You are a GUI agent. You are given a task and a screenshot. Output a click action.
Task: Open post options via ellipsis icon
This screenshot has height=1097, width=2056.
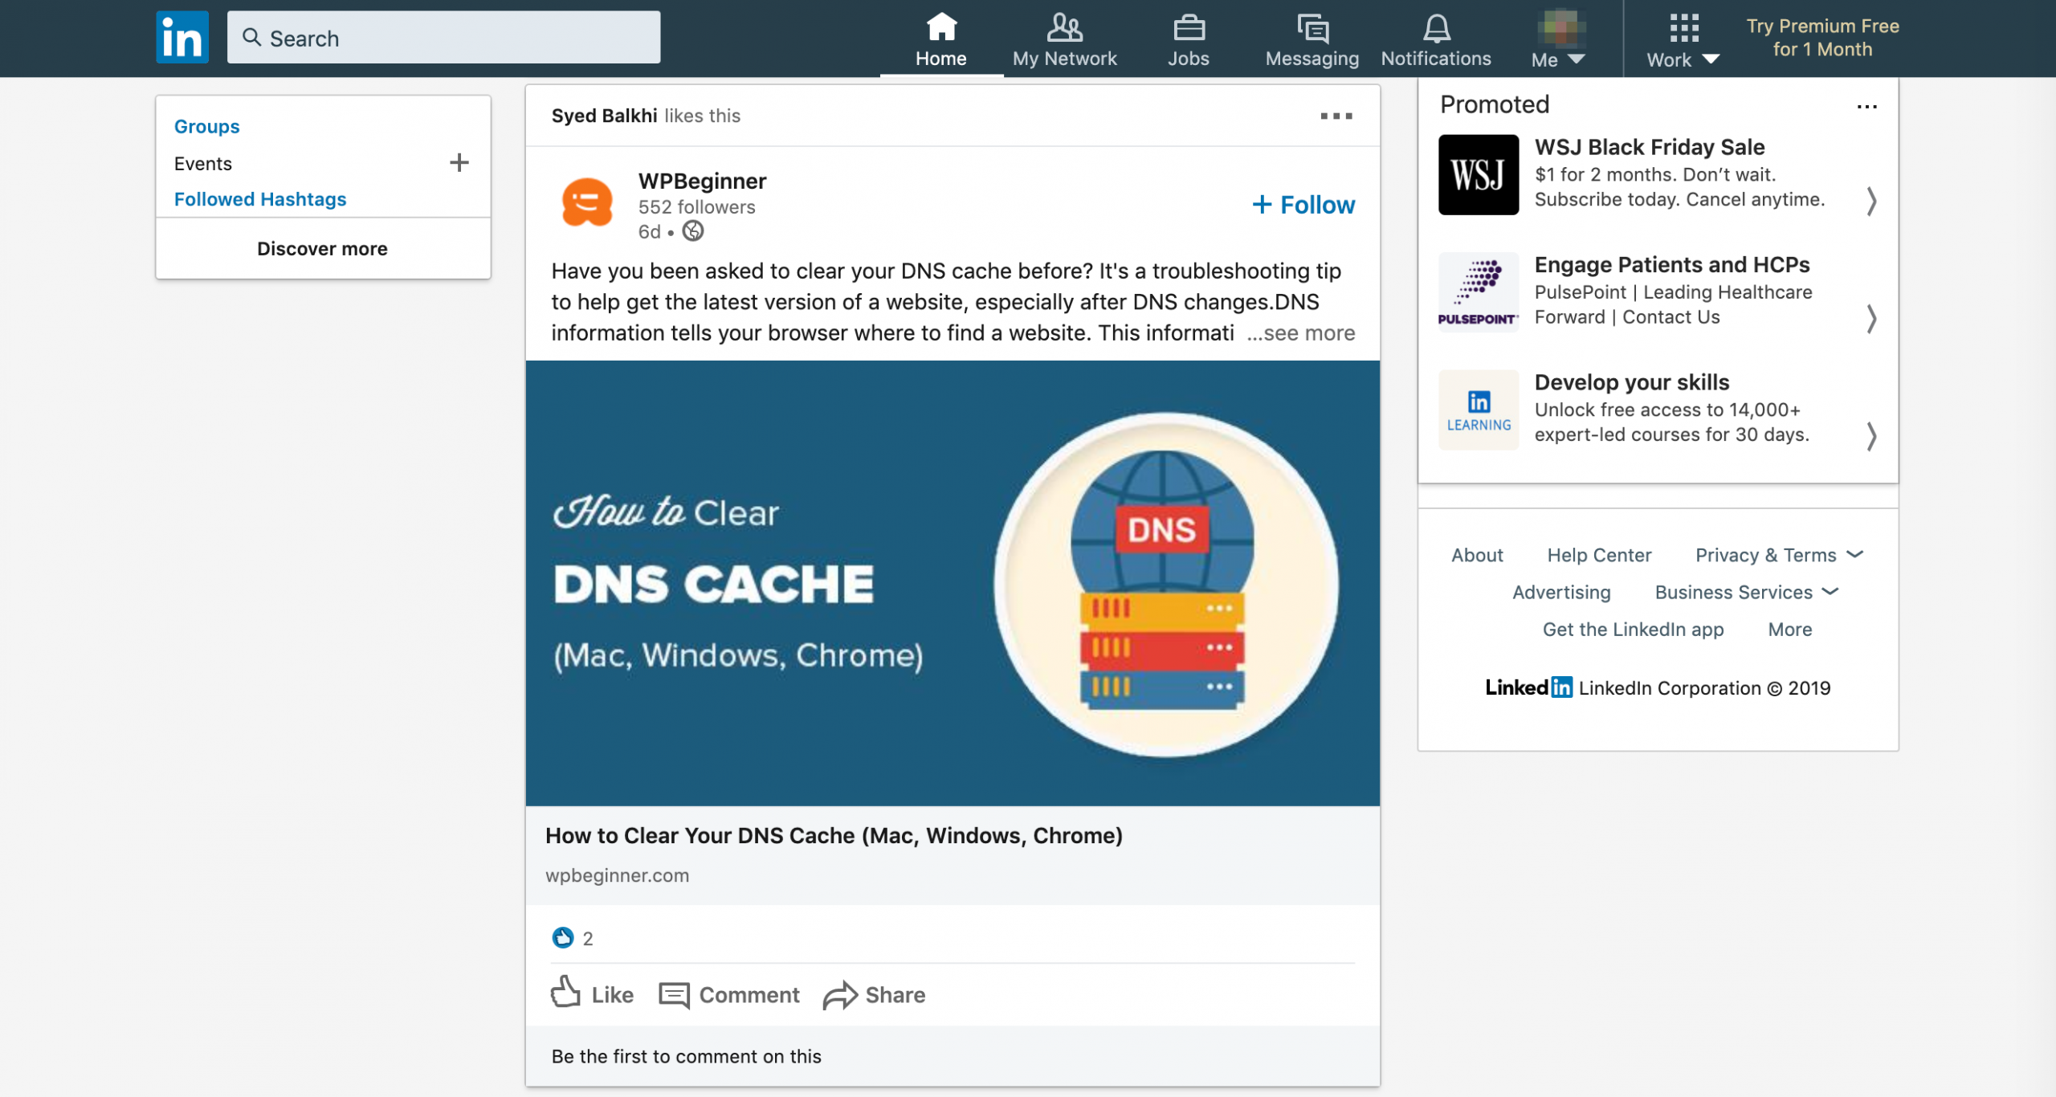pyautogui.click(x=1336, y=116)
